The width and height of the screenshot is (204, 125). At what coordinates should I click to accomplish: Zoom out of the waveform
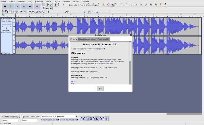(x=33, y=12)
